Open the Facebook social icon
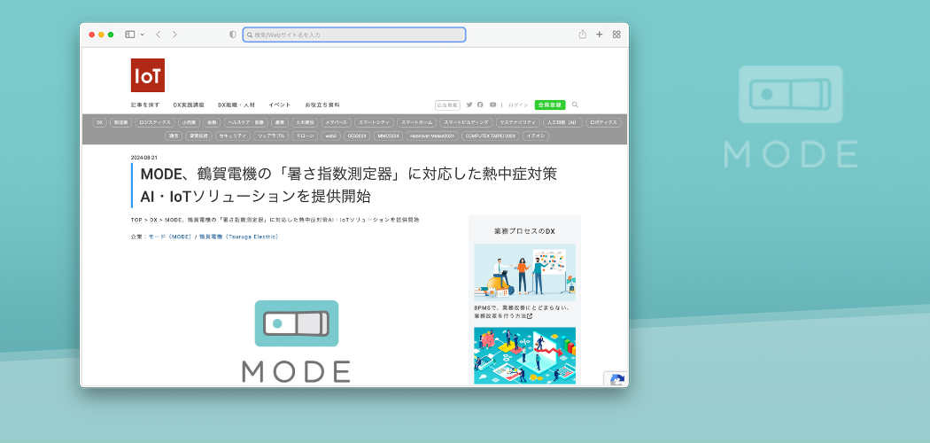Viewport: 930px width, 443px height. (481, 105)
